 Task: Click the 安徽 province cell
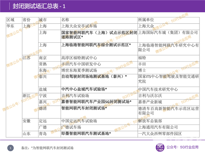tap(26, 121)
